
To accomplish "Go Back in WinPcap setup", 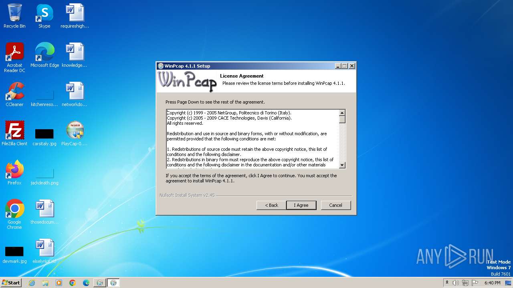I will 271,205.
